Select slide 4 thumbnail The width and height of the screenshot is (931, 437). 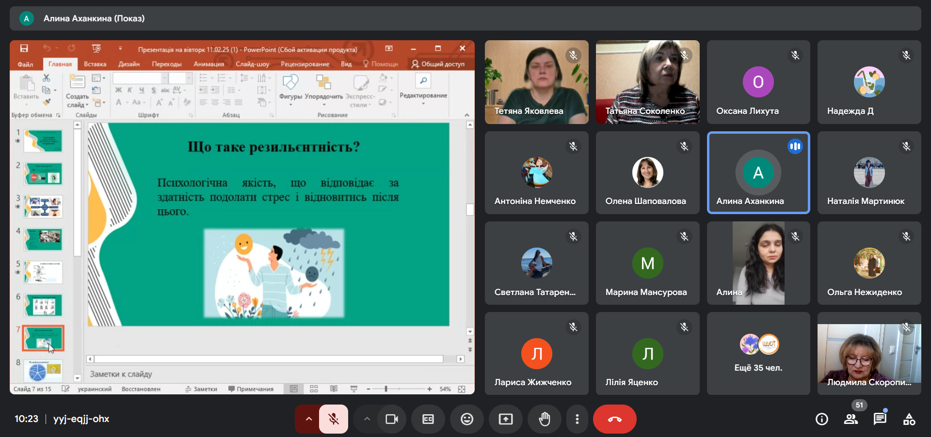[x=43, y=239]
